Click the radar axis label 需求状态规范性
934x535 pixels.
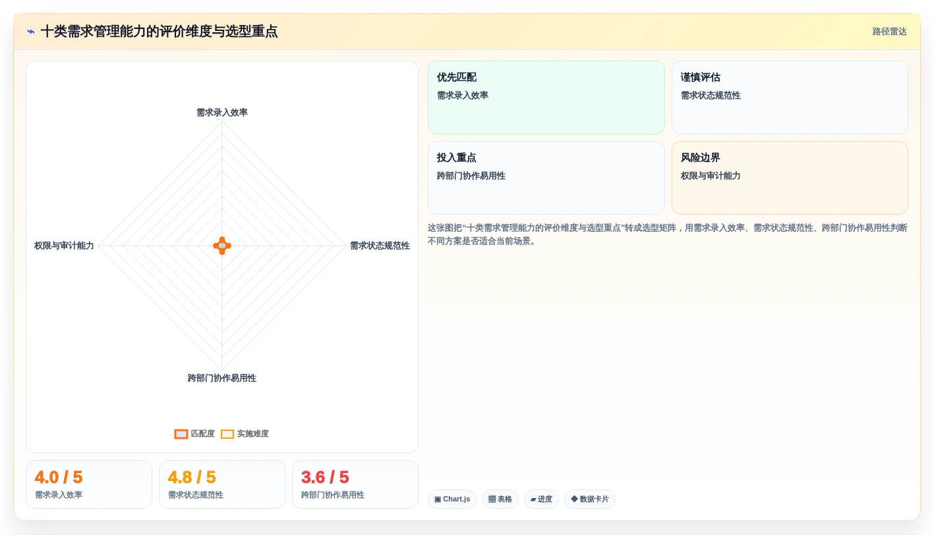(x=380, y=246)
